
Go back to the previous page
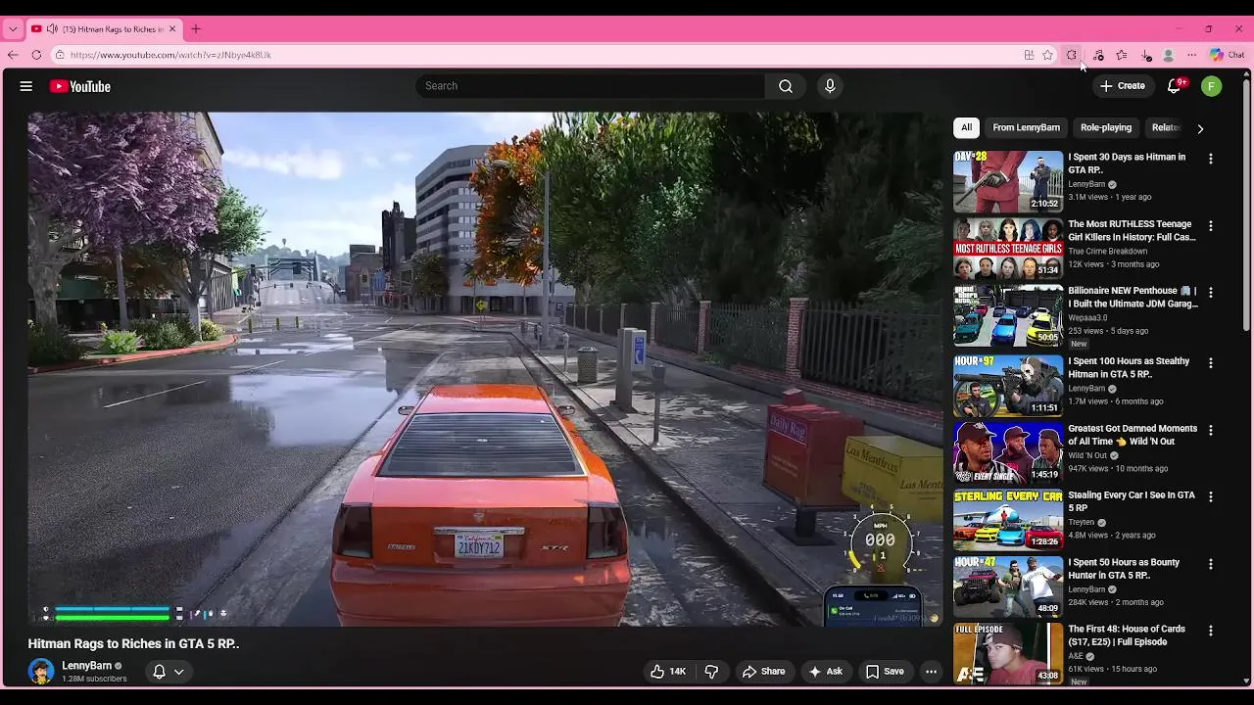(x=13, y=55)
